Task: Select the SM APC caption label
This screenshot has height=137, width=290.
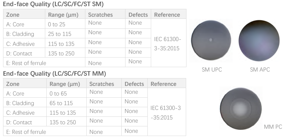Action: [x=260, y=70]
